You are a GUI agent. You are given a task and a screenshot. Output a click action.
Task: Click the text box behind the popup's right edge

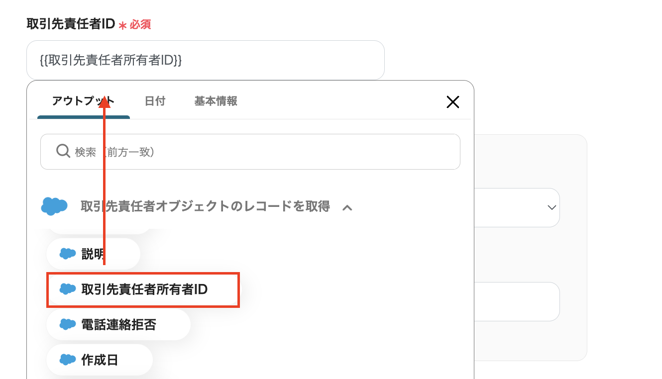[x=517, y=301]
